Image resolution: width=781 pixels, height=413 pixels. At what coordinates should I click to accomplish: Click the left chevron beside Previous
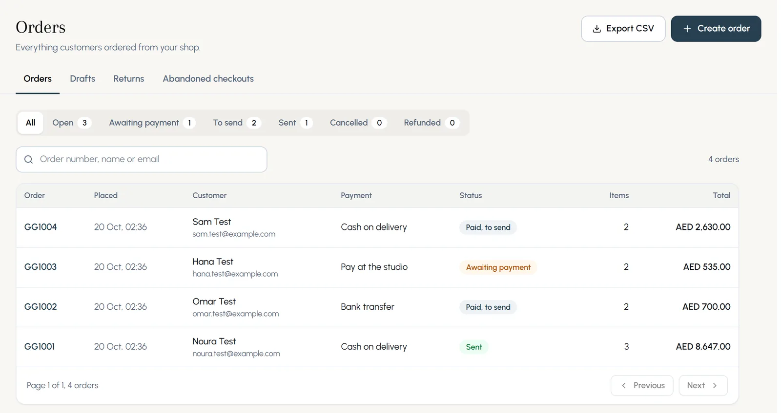click(623, 385)
